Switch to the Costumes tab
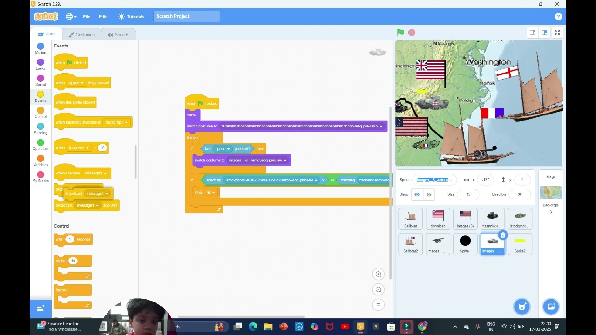596x335 pixels. tap(81, 35)
